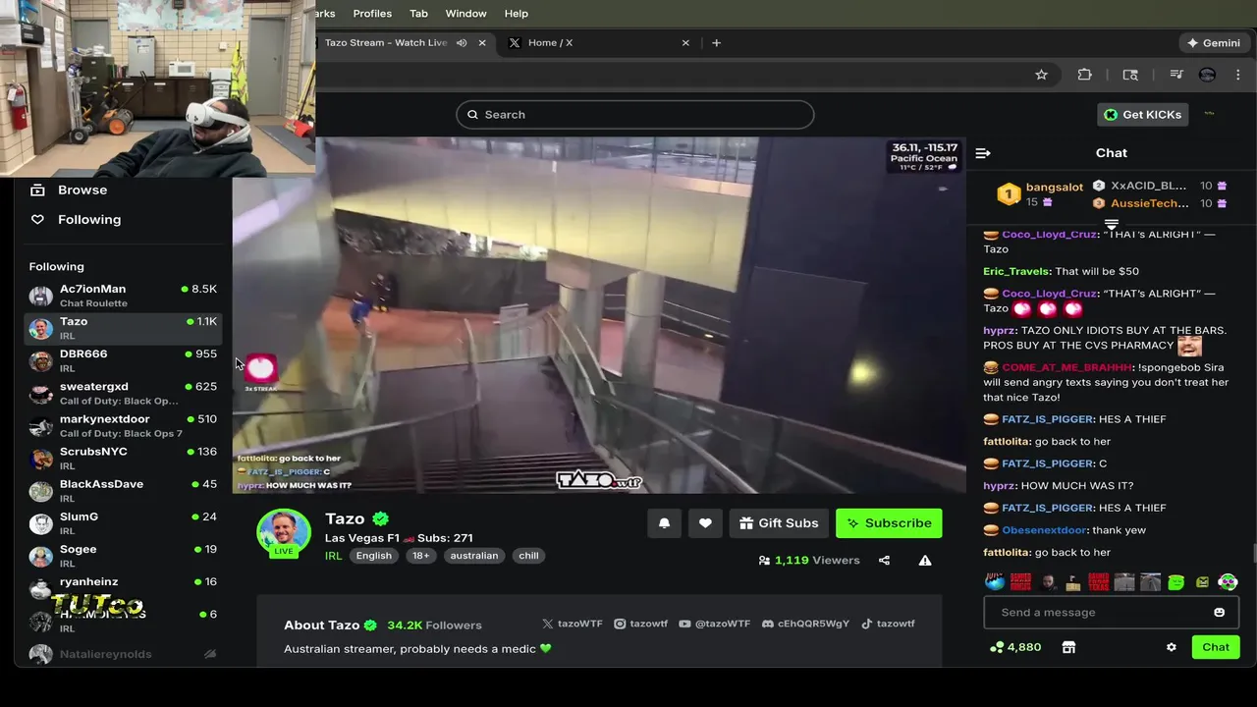Open ScrubsNYC channel in Following list

point(123,458)
